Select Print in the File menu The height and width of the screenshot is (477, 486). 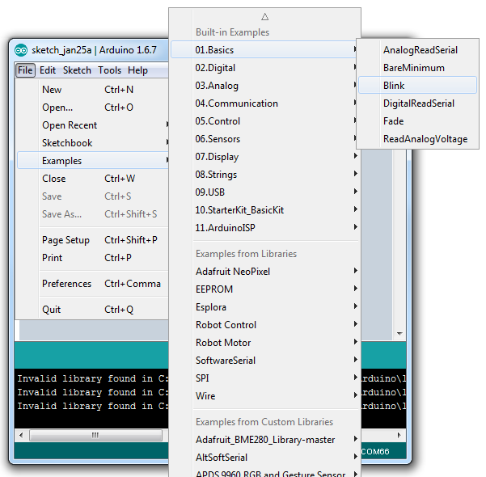[x=93, y=258]
